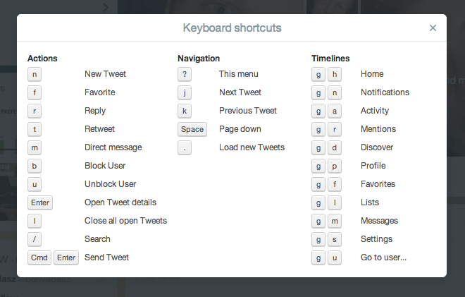465x297 pixels.
Task: Select the 't' key next to Retweet
Action: 35,129
